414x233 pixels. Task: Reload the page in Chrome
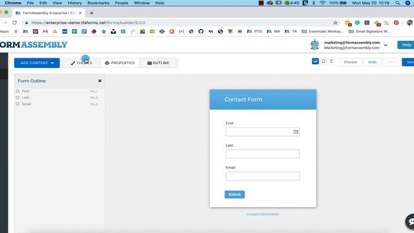[14, 23]
